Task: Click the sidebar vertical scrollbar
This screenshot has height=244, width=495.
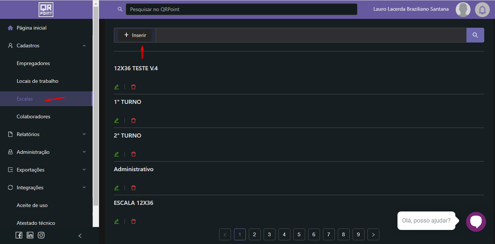Action: (x=96, y=111)
